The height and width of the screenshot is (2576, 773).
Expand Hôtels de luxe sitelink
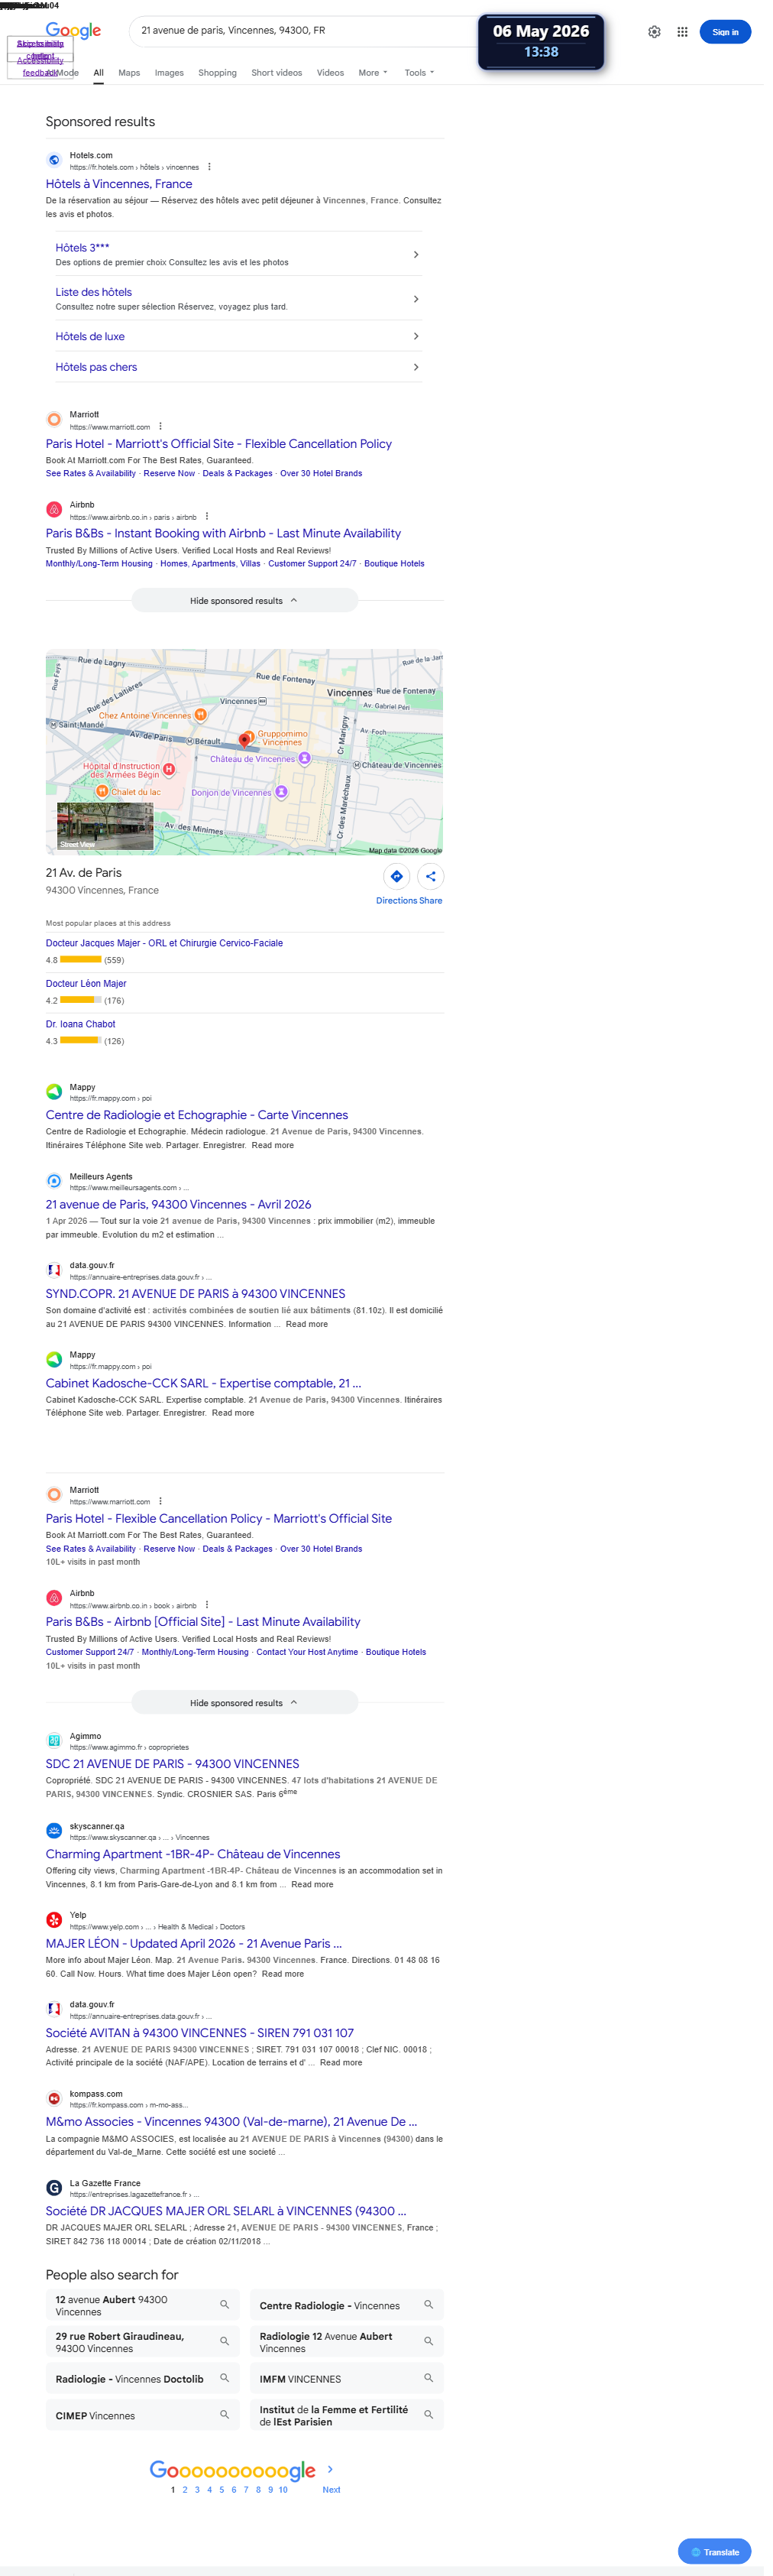416,336
